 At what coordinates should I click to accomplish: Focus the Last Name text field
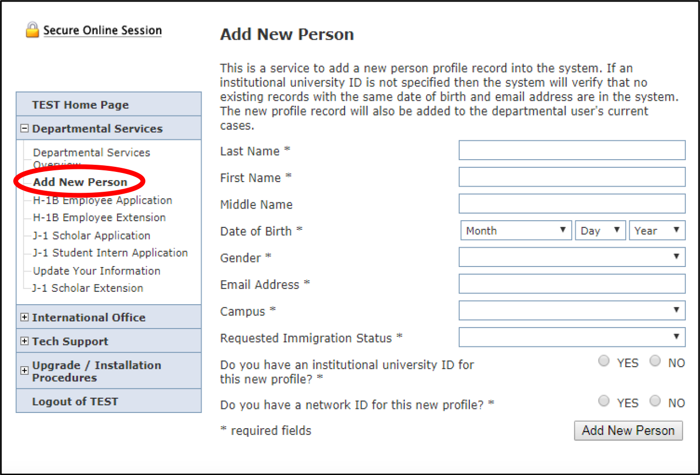point(572,150)
